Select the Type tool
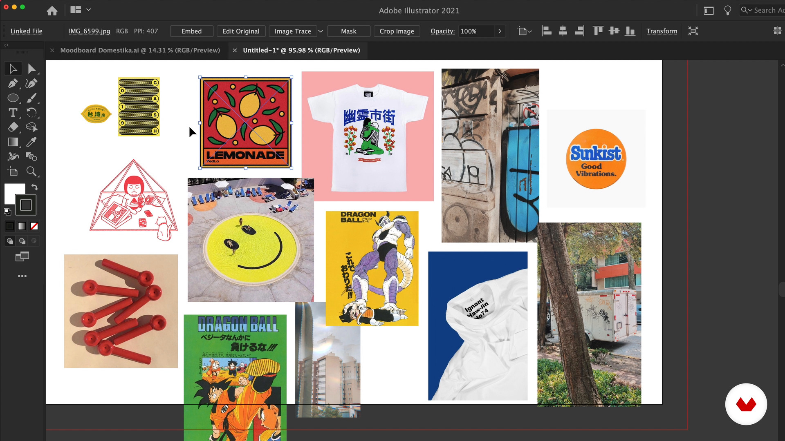 click(13, 113)
